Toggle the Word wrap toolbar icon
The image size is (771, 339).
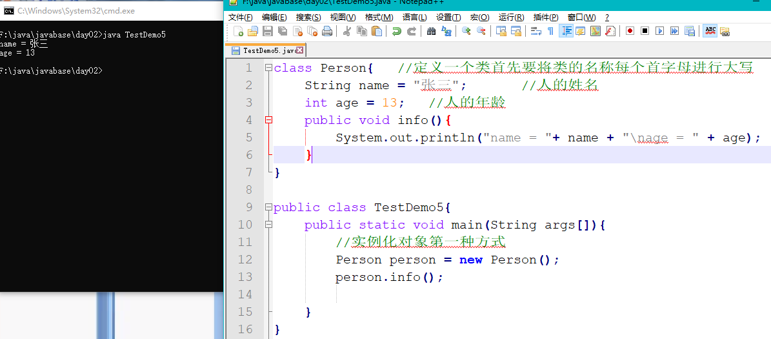pyautogui.click(x=536, y=32)
